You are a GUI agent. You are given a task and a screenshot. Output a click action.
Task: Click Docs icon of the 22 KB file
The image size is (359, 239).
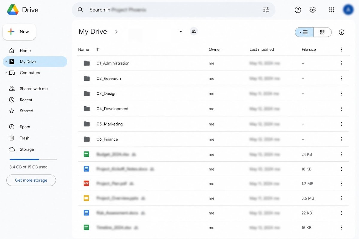(86, 213)
